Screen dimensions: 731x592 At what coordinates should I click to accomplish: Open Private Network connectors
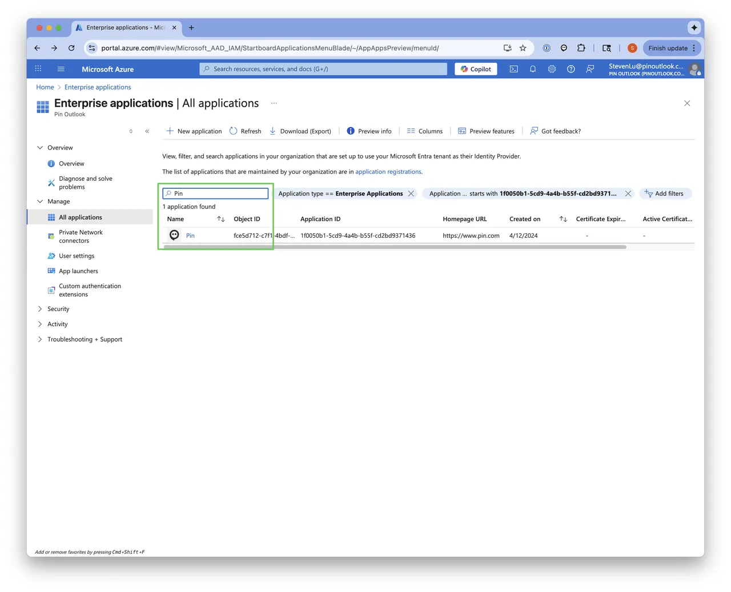pos(81,237)
